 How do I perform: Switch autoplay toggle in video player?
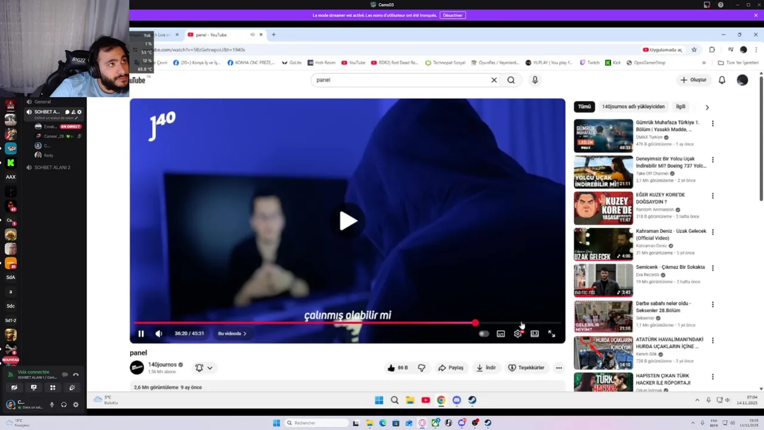point(483,334)
